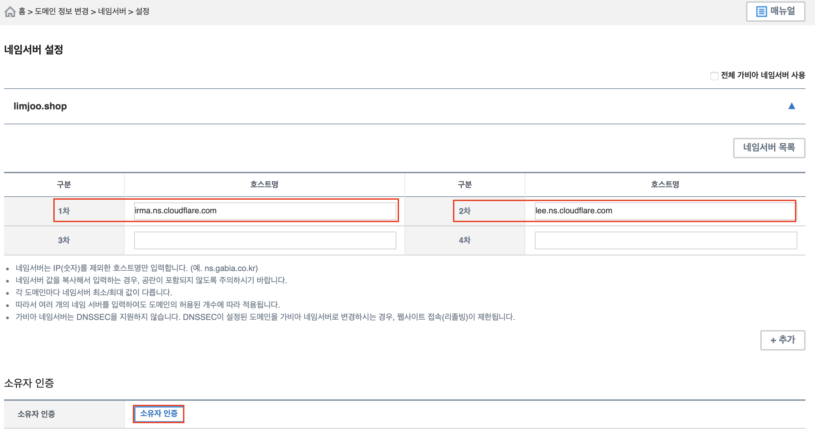Viewport: 815px width, 432px height.
Task: Click the 홈 breadcrumb text
Action: [22, 12]
